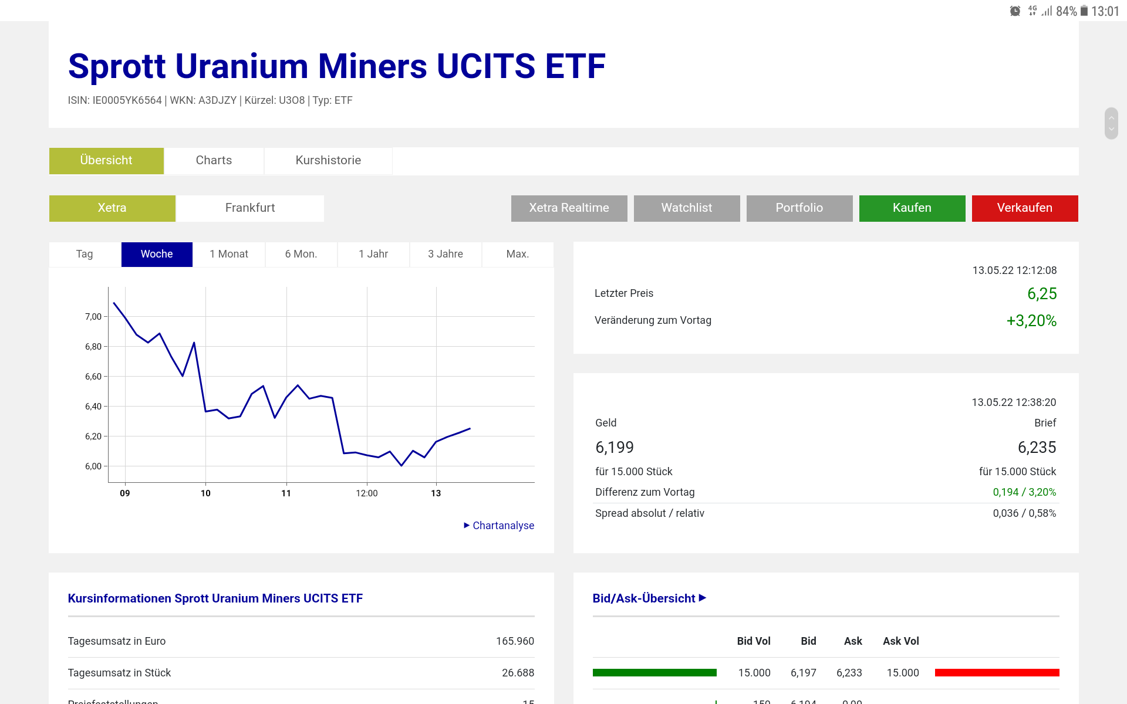This screenshot has width=1127, height=704.
Task: Click the Chartanalyse triangle icon
Action: pyautogui.click(x=467, y=525)
